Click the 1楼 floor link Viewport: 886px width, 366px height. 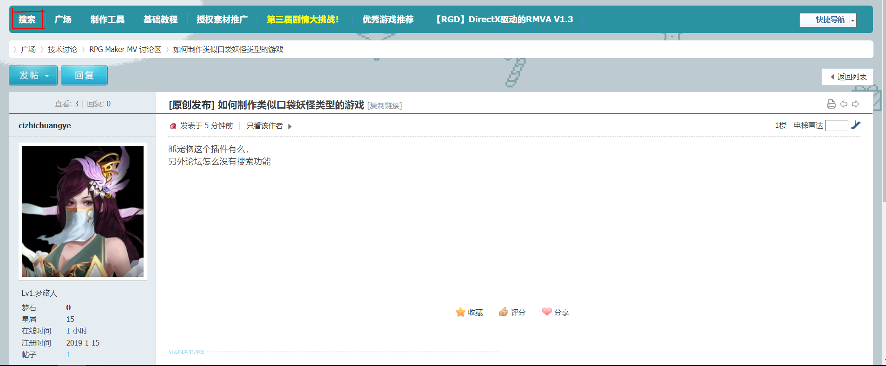tap(781, 125)
